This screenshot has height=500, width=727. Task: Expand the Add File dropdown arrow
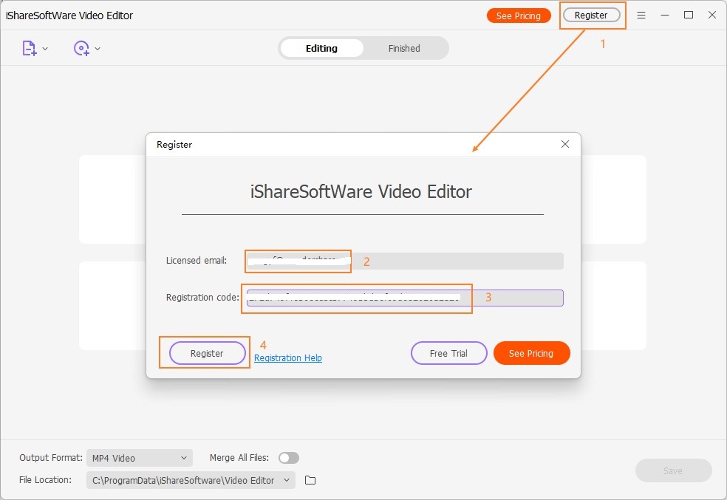tap(45, 49)
